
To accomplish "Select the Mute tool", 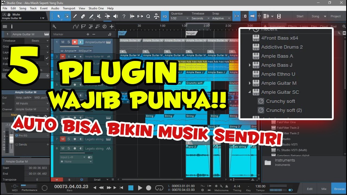I will coord(99,16).
